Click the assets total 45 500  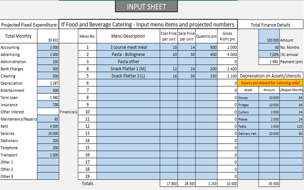point(269,184)
